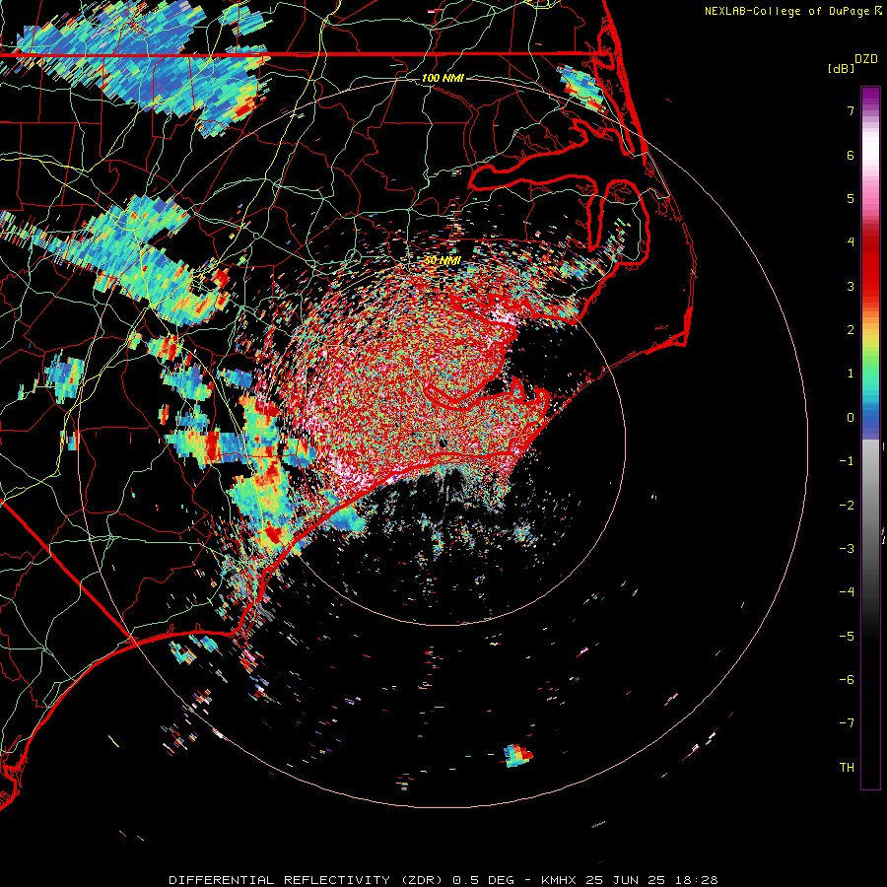This screenshot has height=887, width=887.
Task: Click the 2 value on color scale
Action: pyautogui.click(x=851, y=330)
